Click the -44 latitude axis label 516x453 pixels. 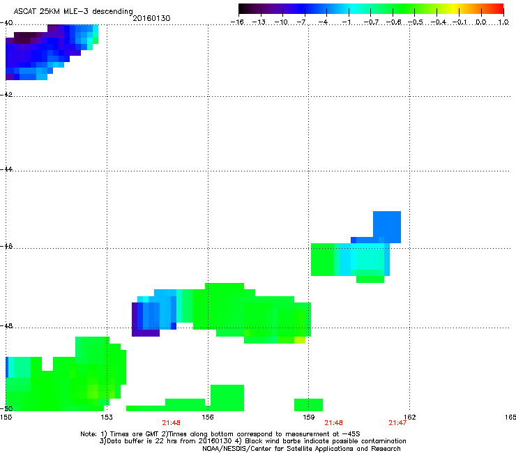click(x=6, y=169)
